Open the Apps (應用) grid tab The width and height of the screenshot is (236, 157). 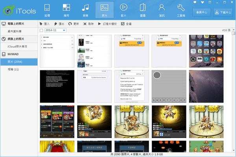click(x=66, y=10)
